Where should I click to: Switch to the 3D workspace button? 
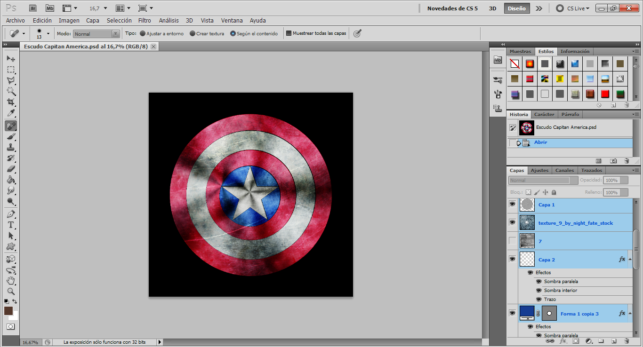[492, 8]
